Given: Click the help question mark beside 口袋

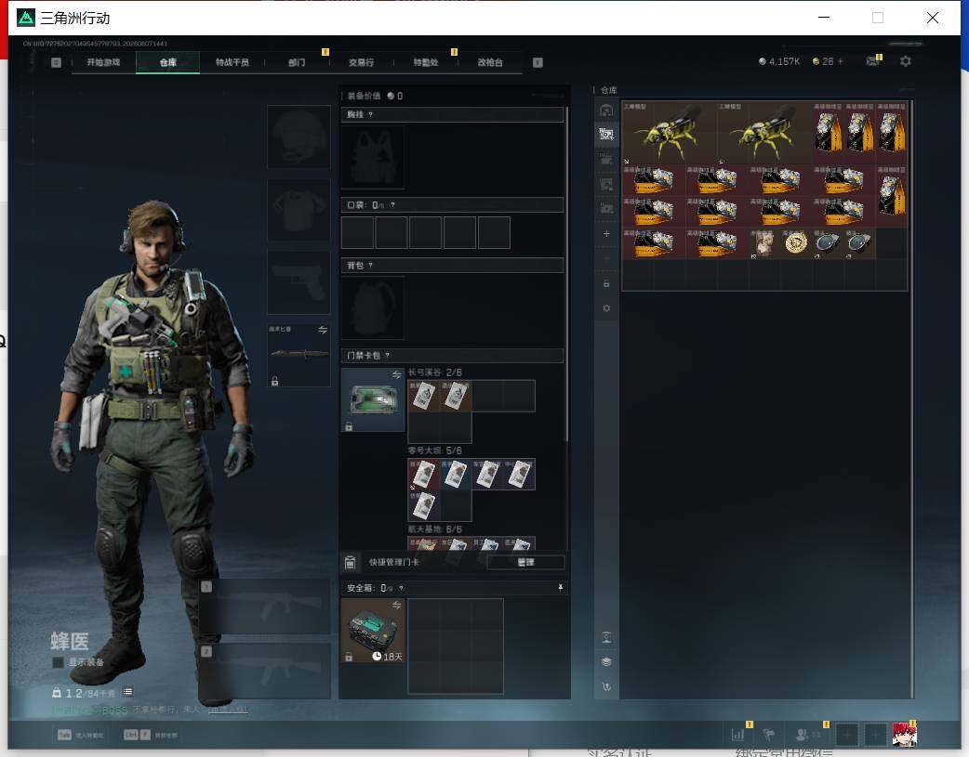Looking at the screenshot, I should [x=392, y=205].
